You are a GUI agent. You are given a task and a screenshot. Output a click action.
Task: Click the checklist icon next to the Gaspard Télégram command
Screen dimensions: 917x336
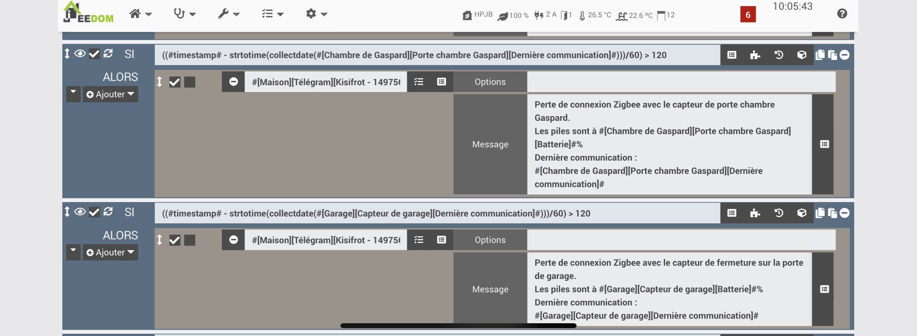(418, 82)
